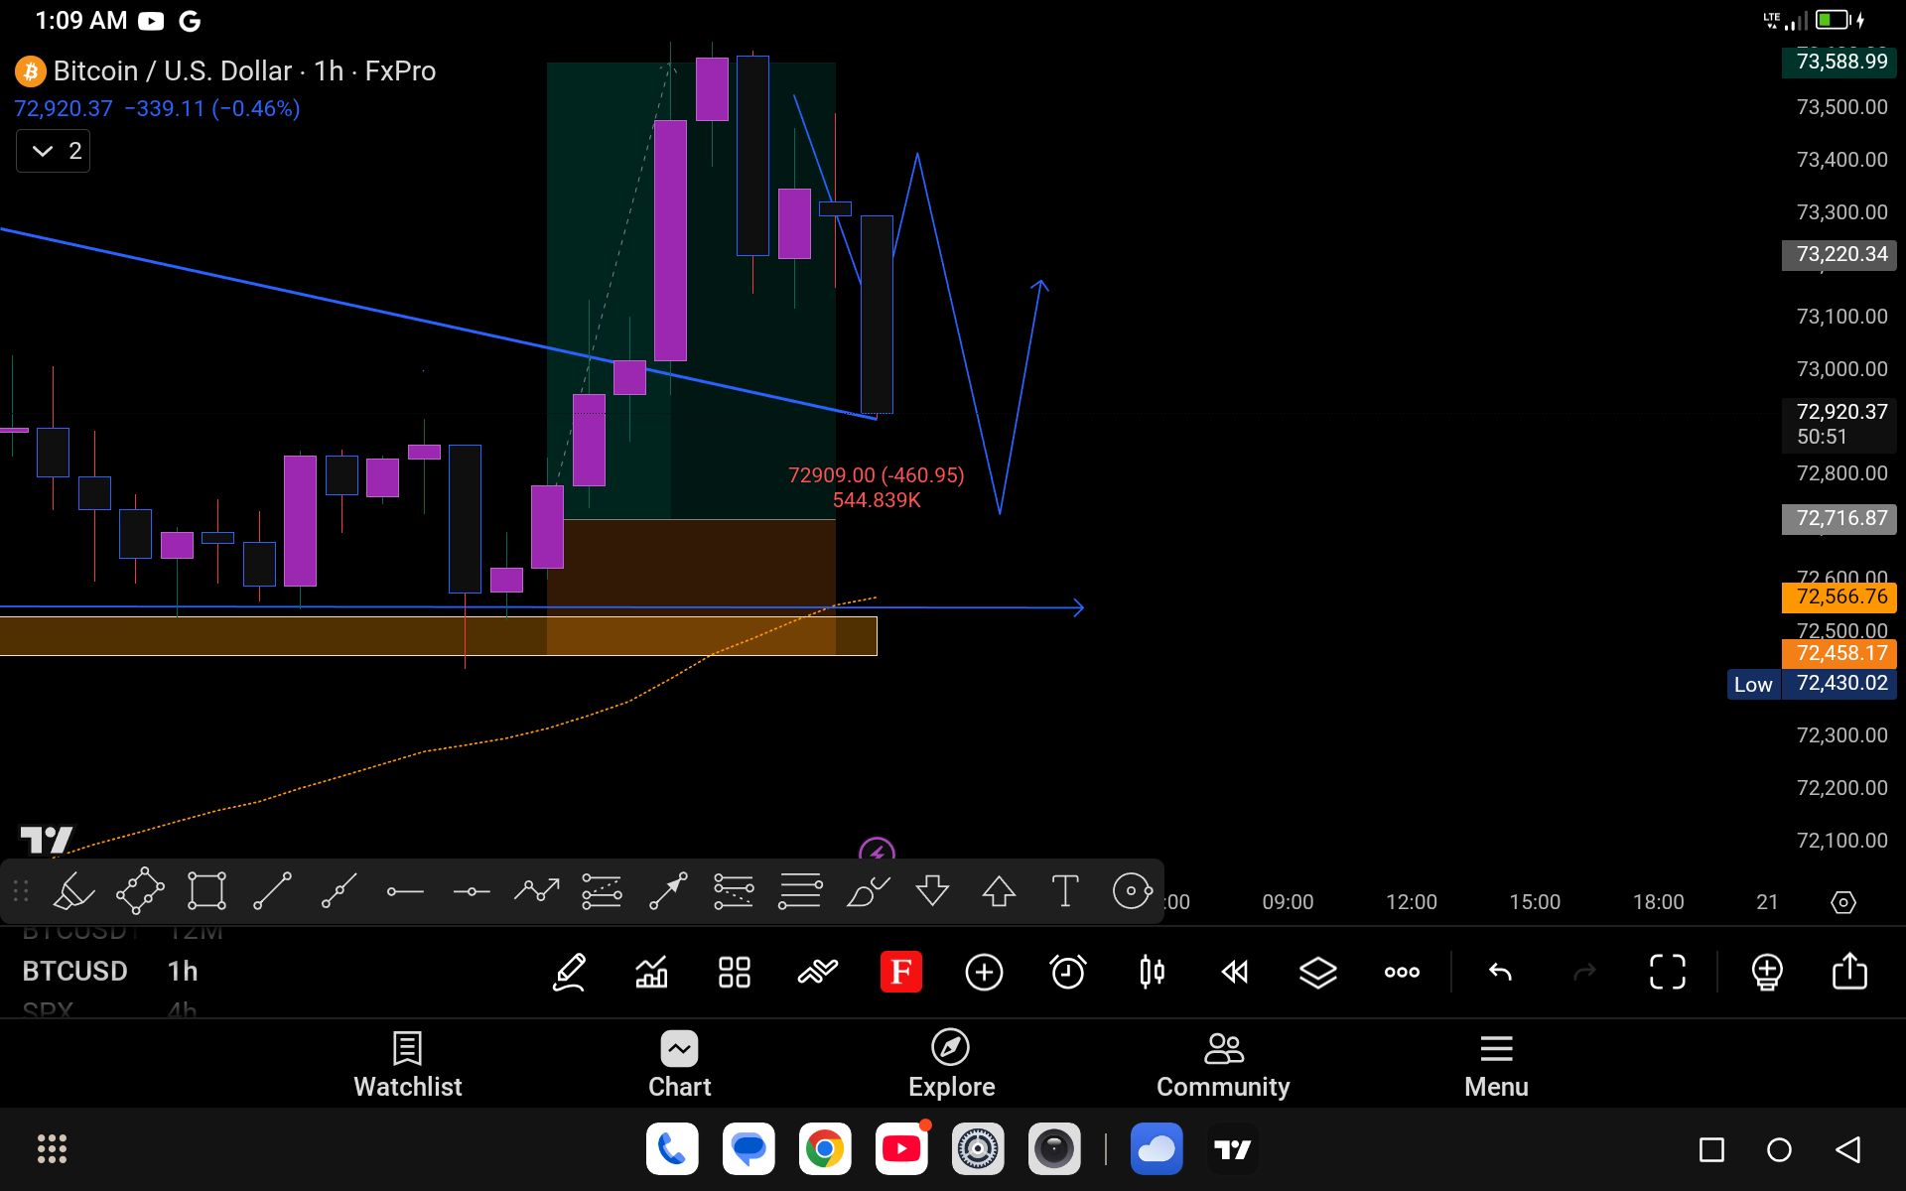
Task: Pick the Text annotation tool
Action: (x=1065, y=891)
